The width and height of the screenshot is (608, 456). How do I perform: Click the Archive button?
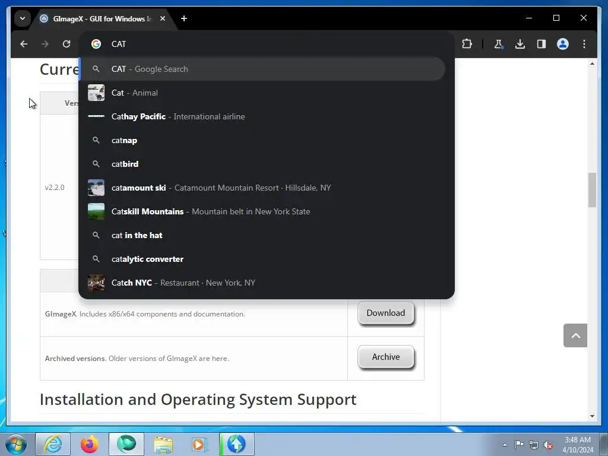click(386, 357)
